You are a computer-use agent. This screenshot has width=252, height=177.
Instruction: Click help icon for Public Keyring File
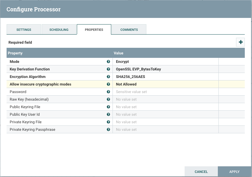click(108, 107)
